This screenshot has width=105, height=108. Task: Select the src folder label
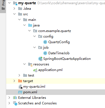coord(25,14)
